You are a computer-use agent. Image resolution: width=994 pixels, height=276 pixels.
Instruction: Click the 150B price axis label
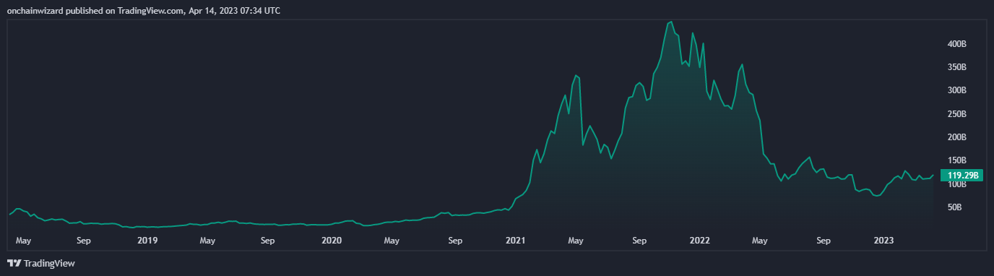(957, 160)
